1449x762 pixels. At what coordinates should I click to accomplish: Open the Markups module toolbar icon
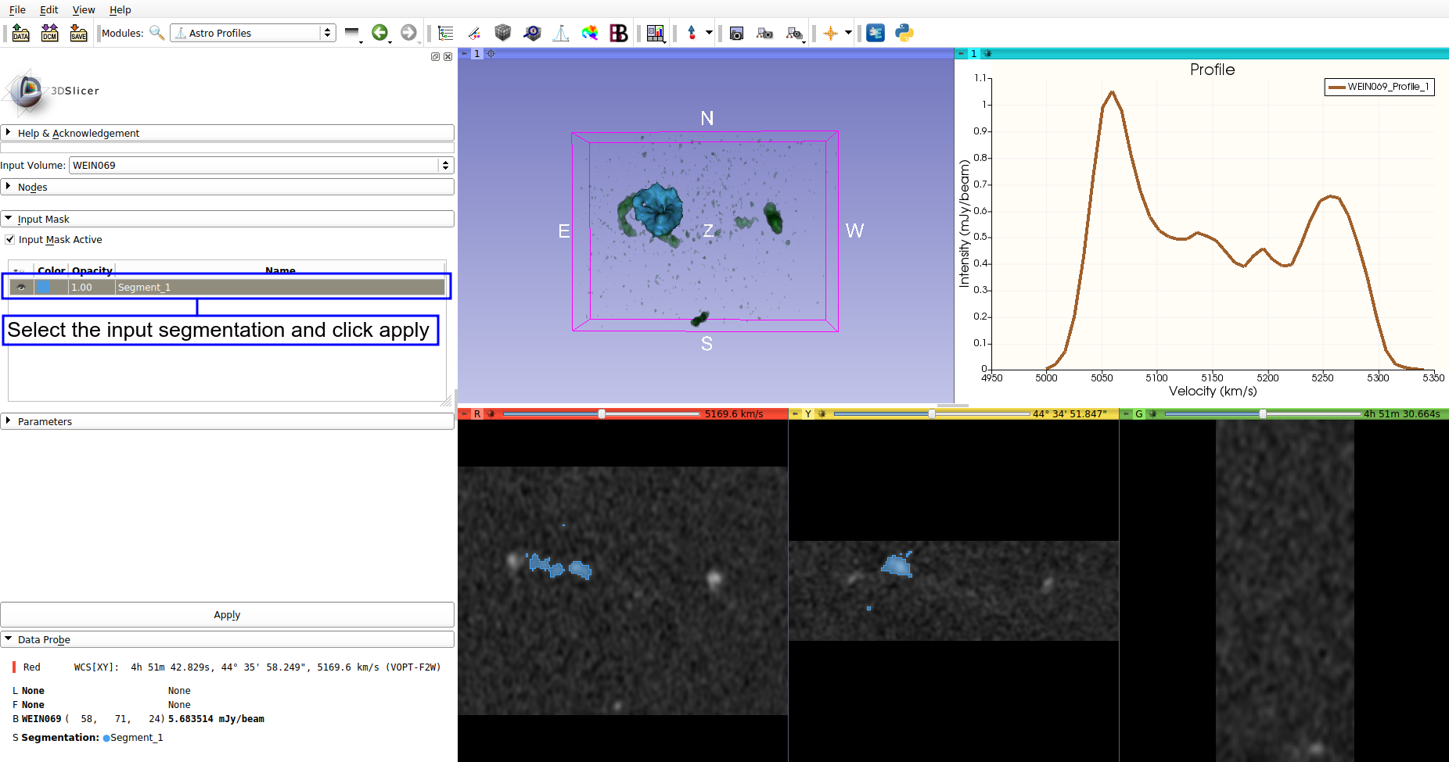coord(474,33)
